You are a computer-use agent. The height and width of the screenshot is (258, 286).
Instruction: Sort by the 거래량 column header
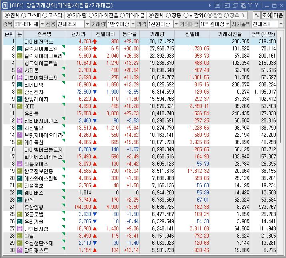tap(157, 34)
